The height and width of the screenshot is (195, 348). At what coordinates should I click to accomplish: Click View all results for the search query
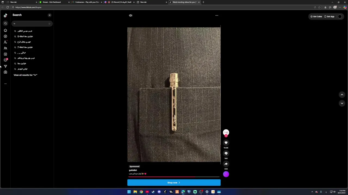26,75
